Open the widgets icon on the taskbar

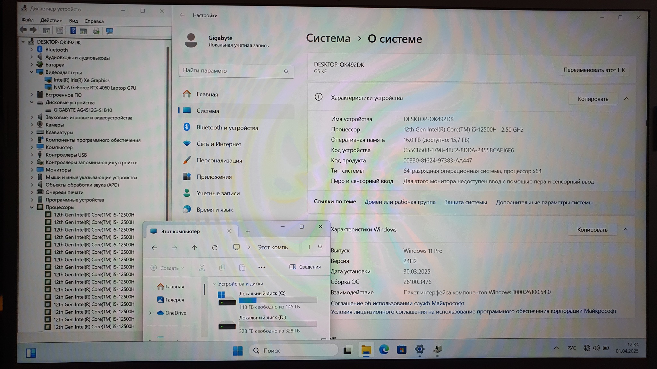[31, 353]
